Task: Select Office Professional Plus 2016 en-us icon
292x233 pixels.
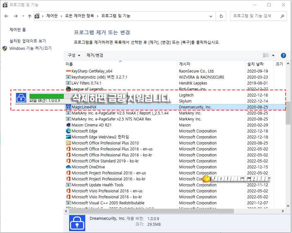Action: (69, 149)
